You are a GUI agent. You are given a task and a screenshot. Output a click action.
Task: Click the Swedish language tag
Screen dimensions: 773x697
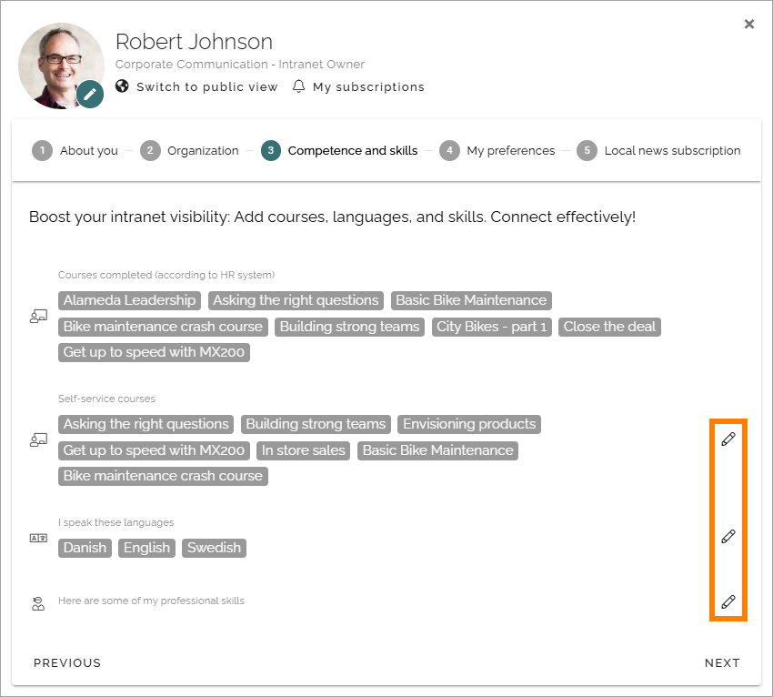pyautogui.click(x=214, y=548)
